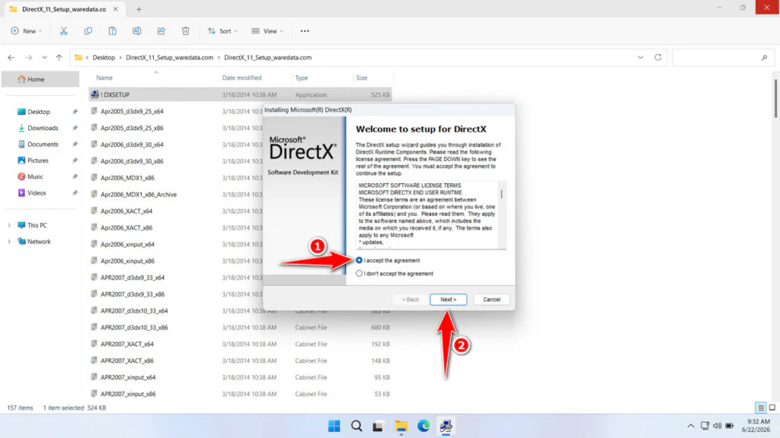Viewport: 780px width, 438px height.
Task: Click the Delete trash icon
Action: 186,30
